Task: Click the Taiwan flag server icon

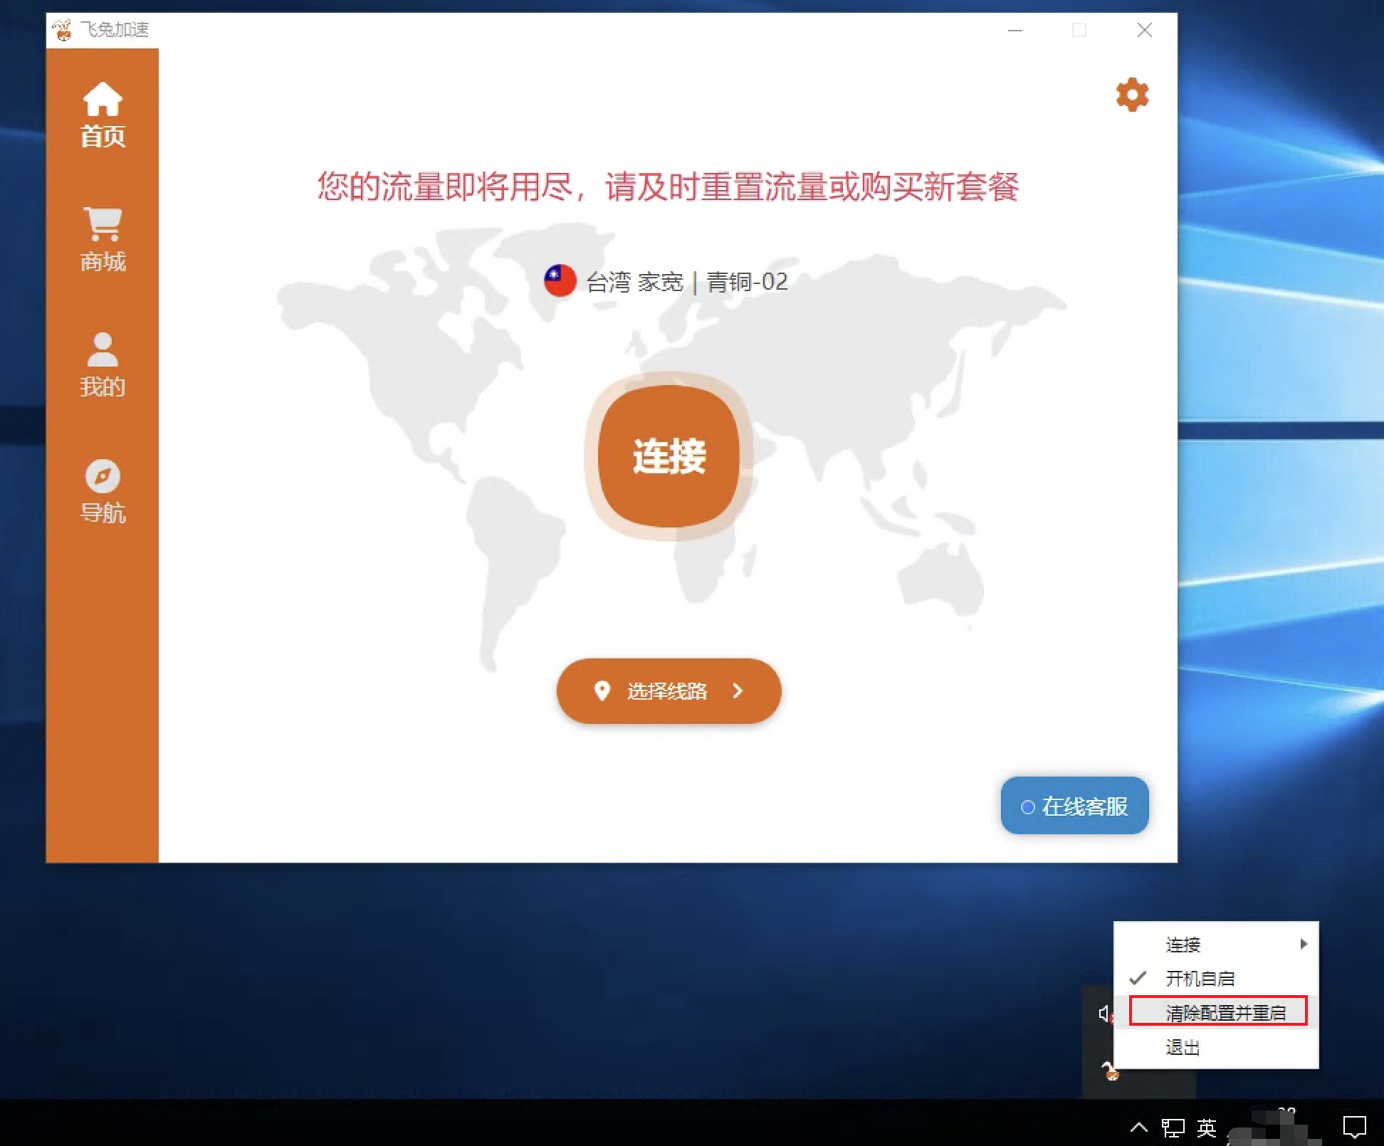Action: tap(560, 281)
